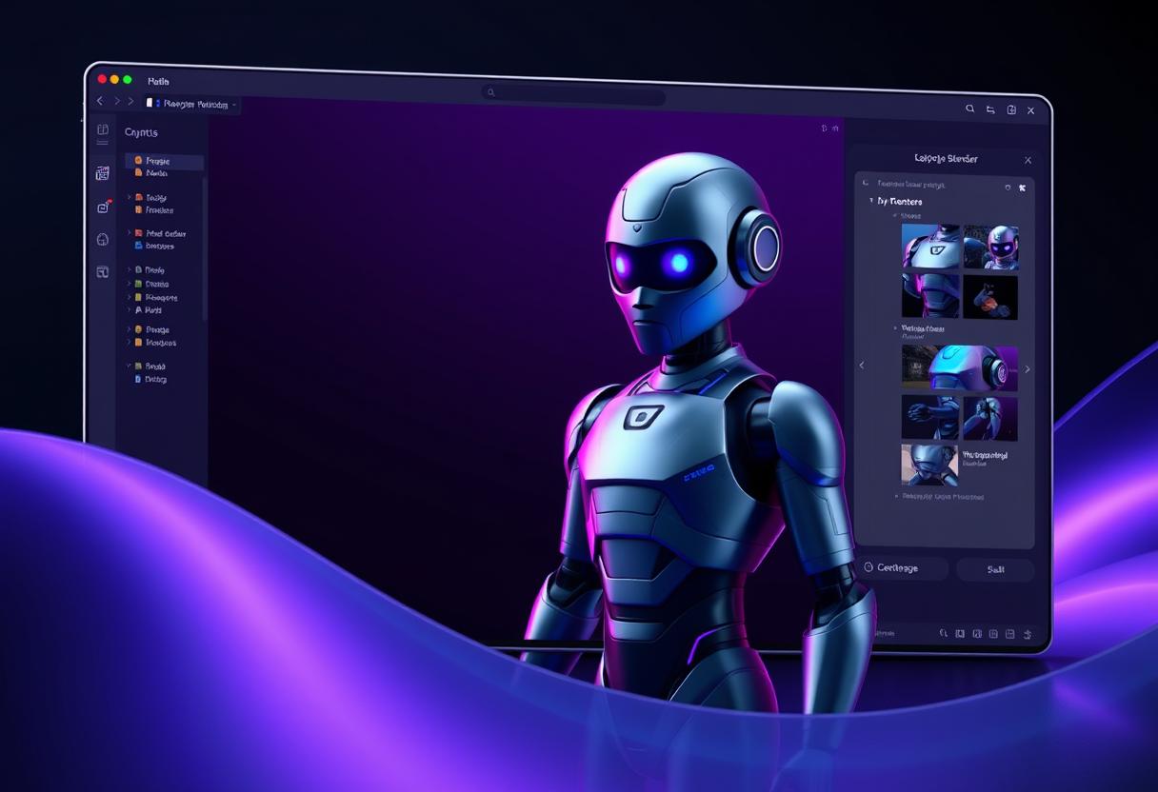Select the highlighted first item in the sidebar tree
The image size is (1158, 792).
pos(164,162)
